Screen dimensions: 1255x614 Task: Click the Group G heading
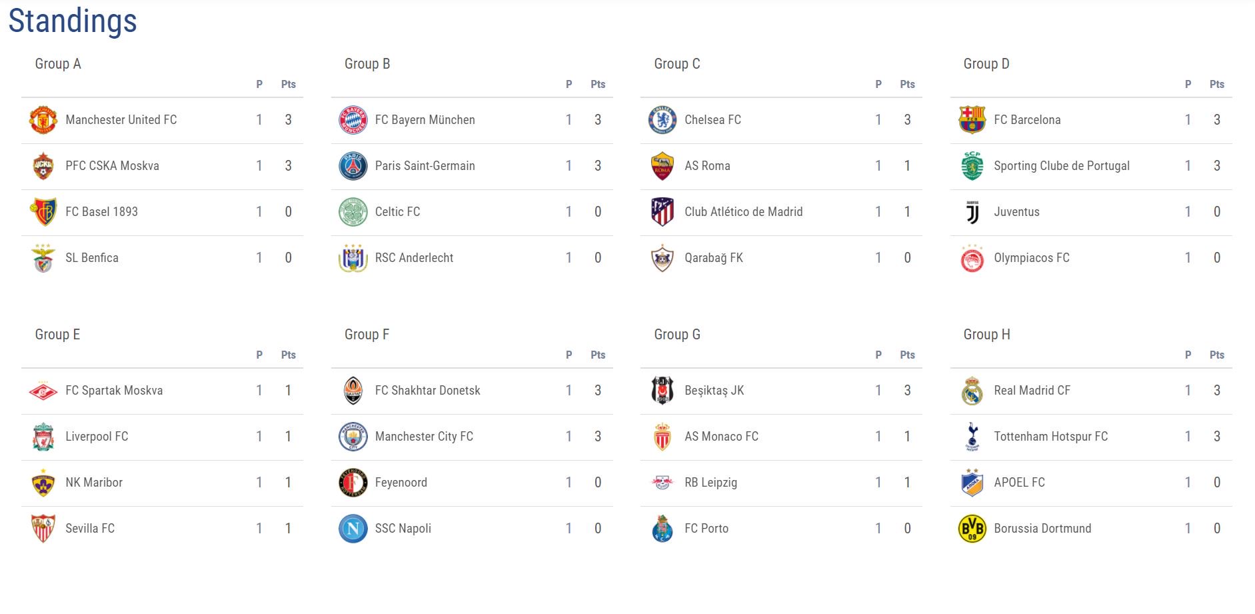677,335
